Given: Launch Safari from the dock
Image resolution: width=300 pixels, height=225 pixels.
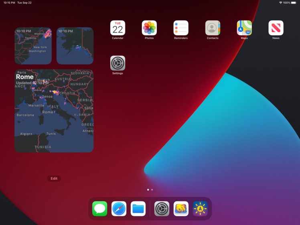Looking at the screenshot, I should click(x=119, y=209).
